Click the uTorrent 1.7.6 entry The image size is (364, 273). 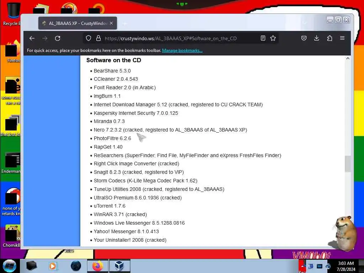coord(109,206)
